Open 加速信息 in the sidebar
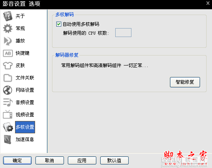Screen dimensions: 212x168 coord(25,139)
